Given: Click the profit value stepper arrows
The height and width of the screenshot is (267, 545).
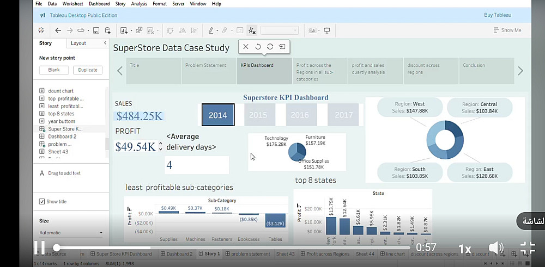Looking at the screenshot, I should click(160, 146).
